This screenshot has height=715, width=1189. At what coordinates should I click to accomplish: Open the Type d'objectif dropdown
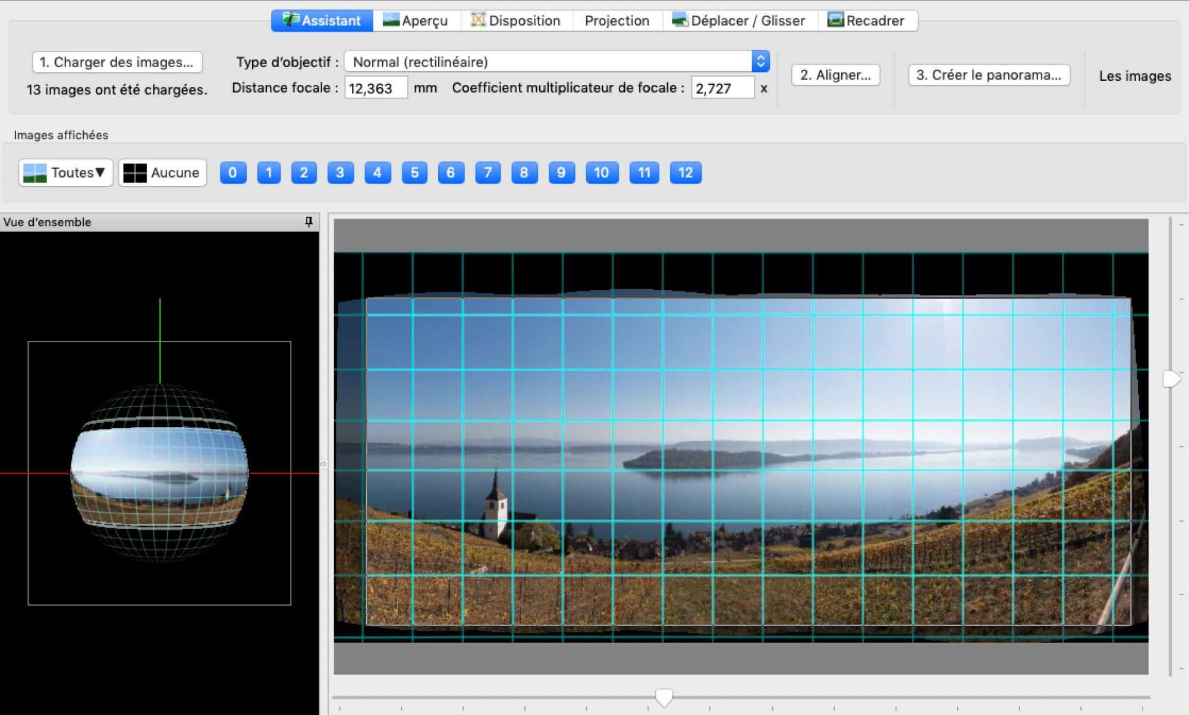click(x=557, y=62)
